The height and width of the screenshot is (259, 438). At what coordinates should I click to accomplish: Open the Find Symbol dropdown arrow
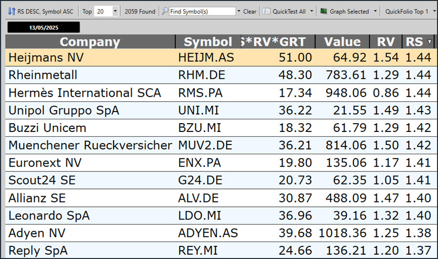239,11
